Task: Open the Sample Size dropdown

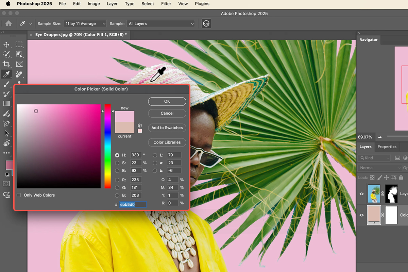Action: tap(85, 24)
